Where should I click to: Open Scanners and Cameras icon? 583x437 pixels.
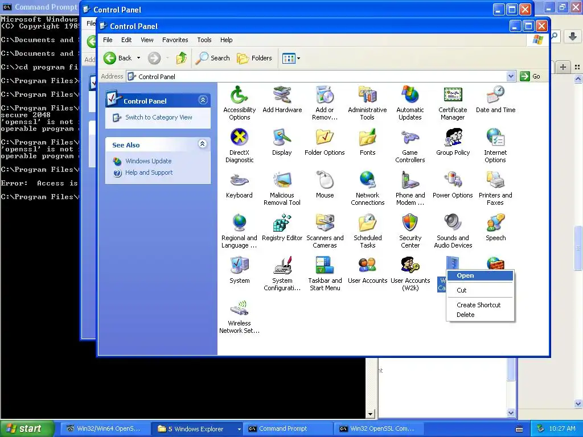tap(325, 223)
